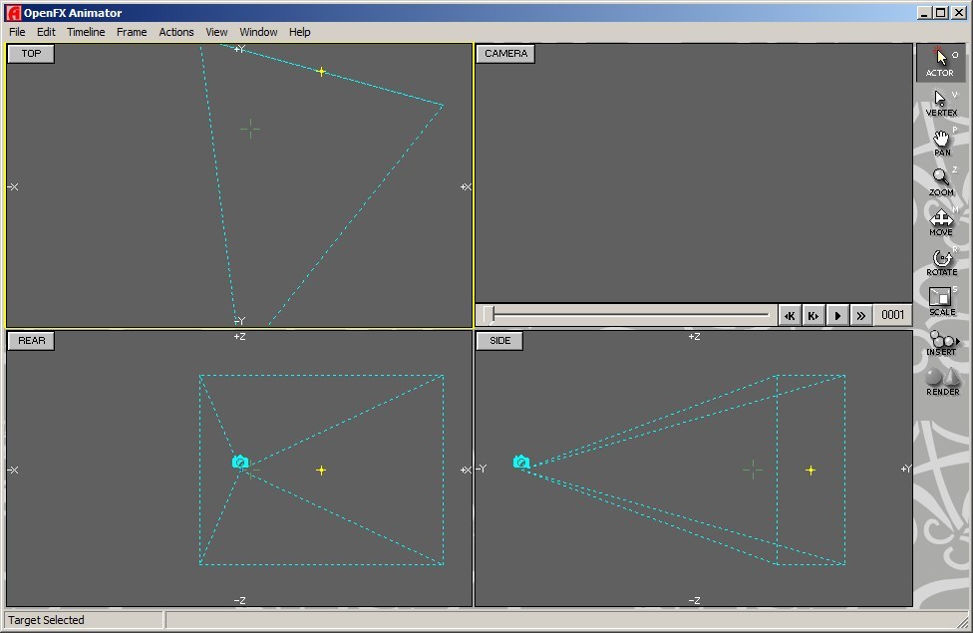Activate the Pan hand tool
Image resolution: width=973 pixels, height=633 pixels.
point(940,143)
